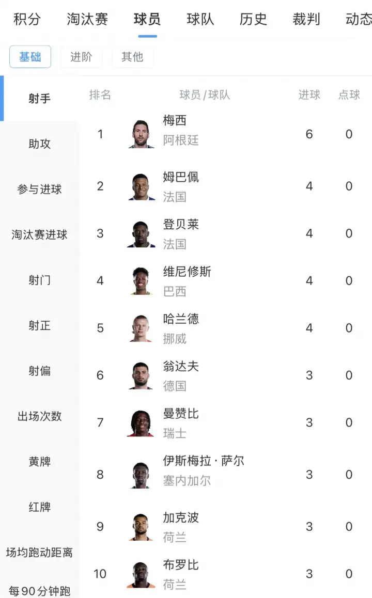This screenshot has height=598, width=372.
Task: Open the 红牌 statistics list
Action: pyautogui.click(x=40, y=507)
